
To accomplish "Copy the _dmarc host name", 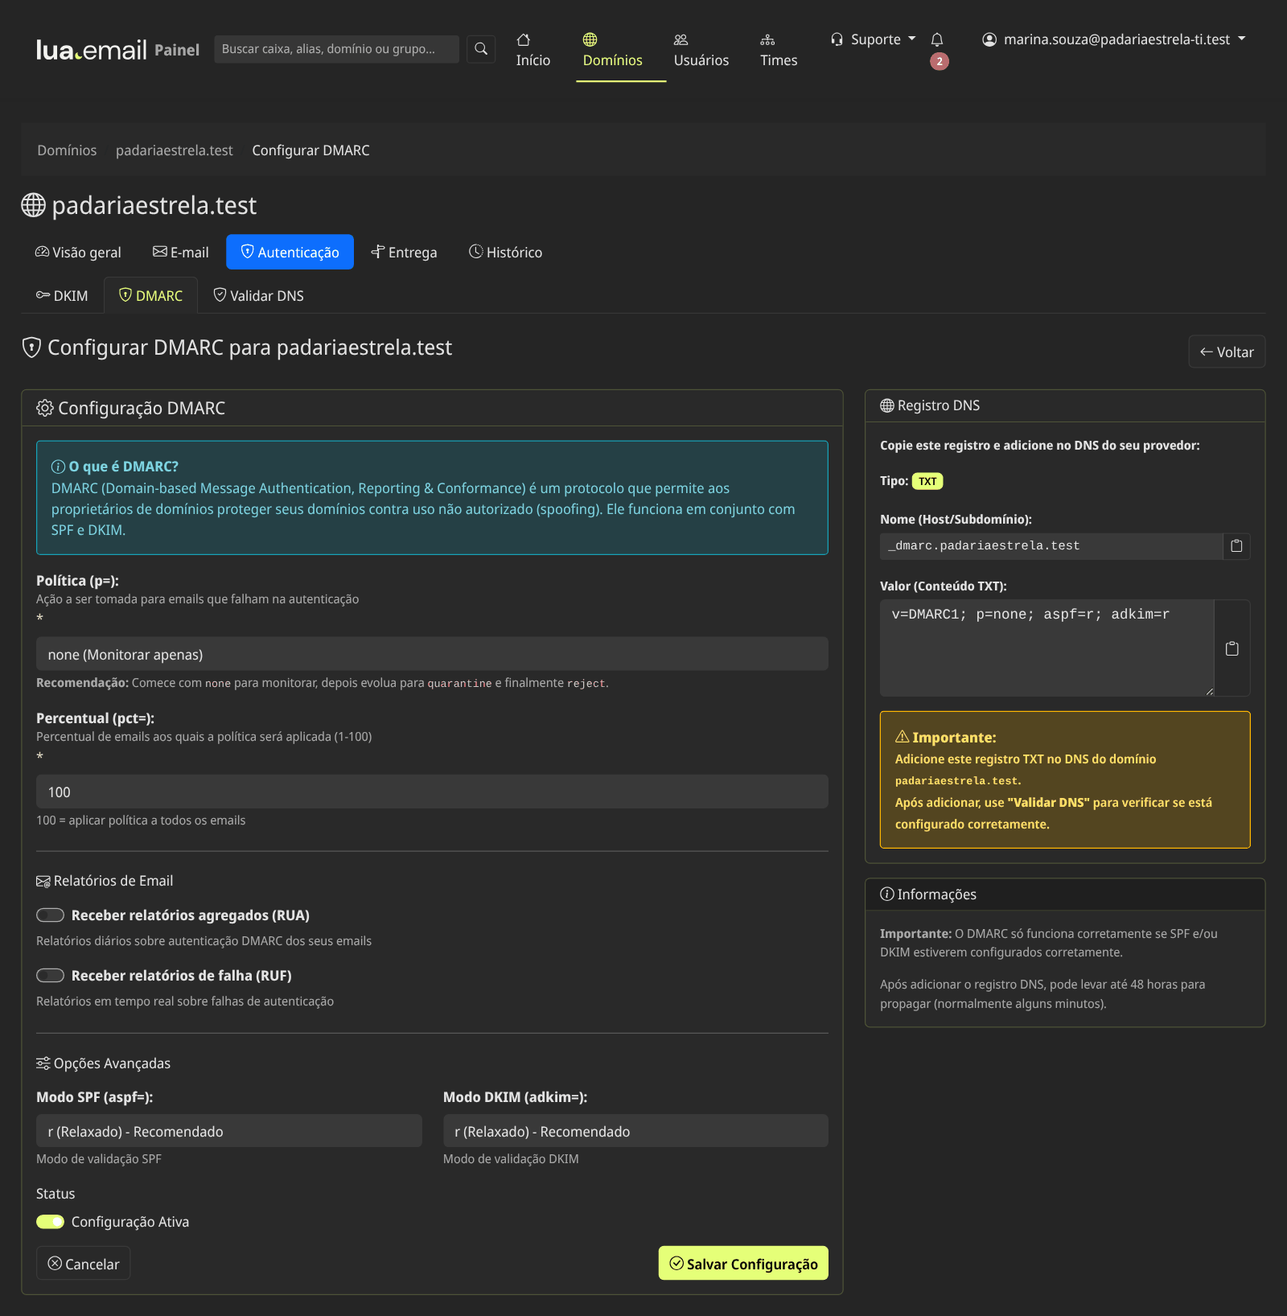I will click(1236, 546).
